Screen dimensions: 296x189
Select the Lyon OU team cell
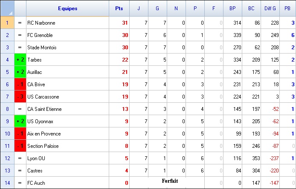pos(67,158)
